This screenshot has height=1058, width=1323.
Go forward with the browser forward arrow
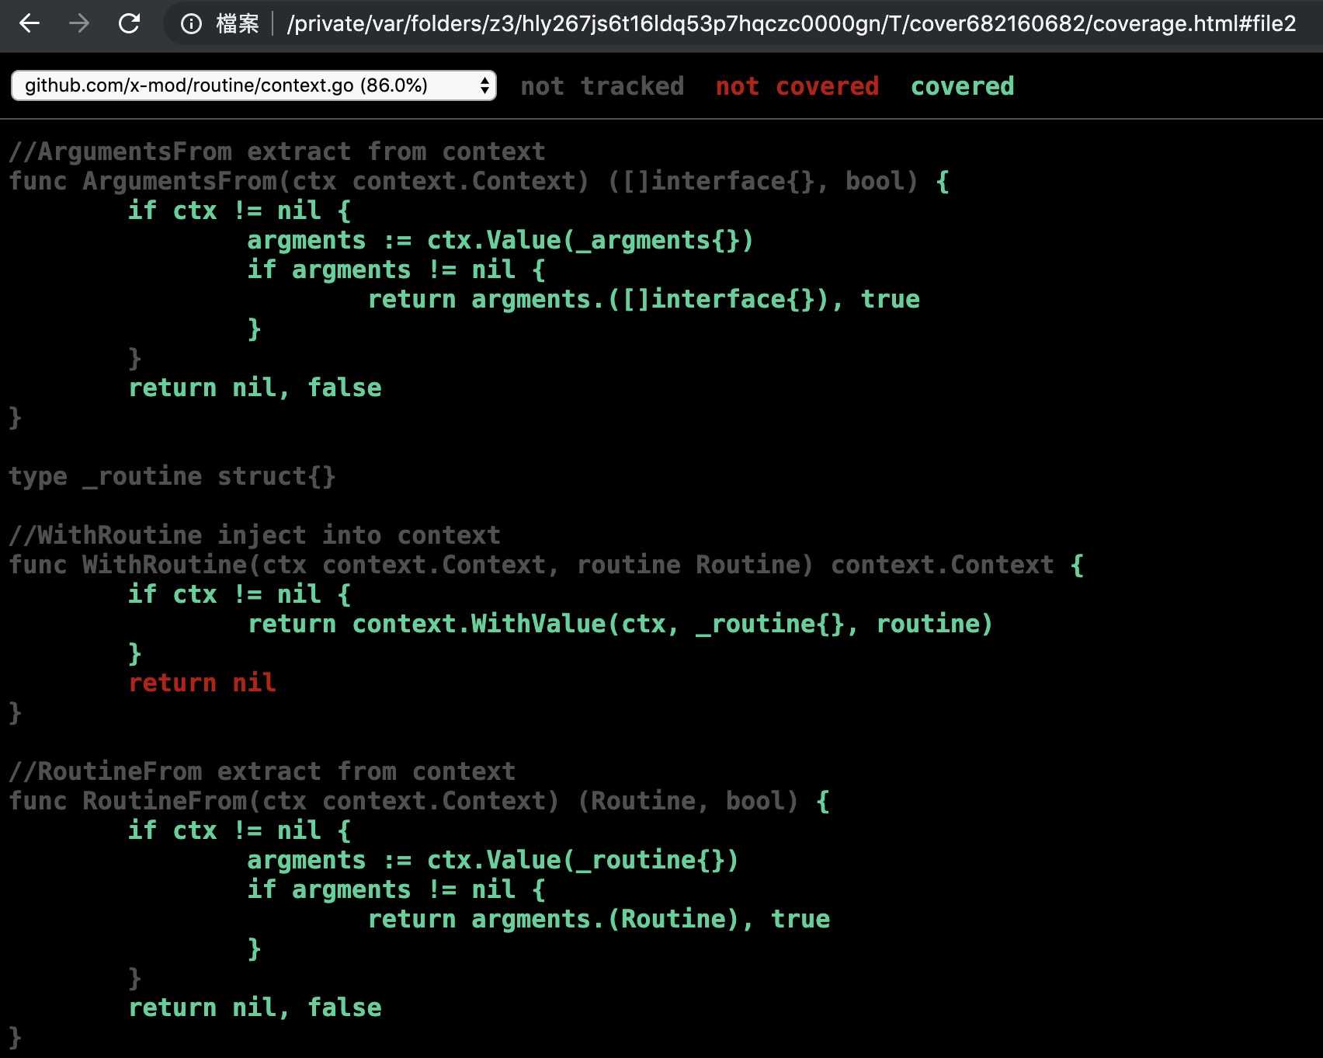[78, 24]
